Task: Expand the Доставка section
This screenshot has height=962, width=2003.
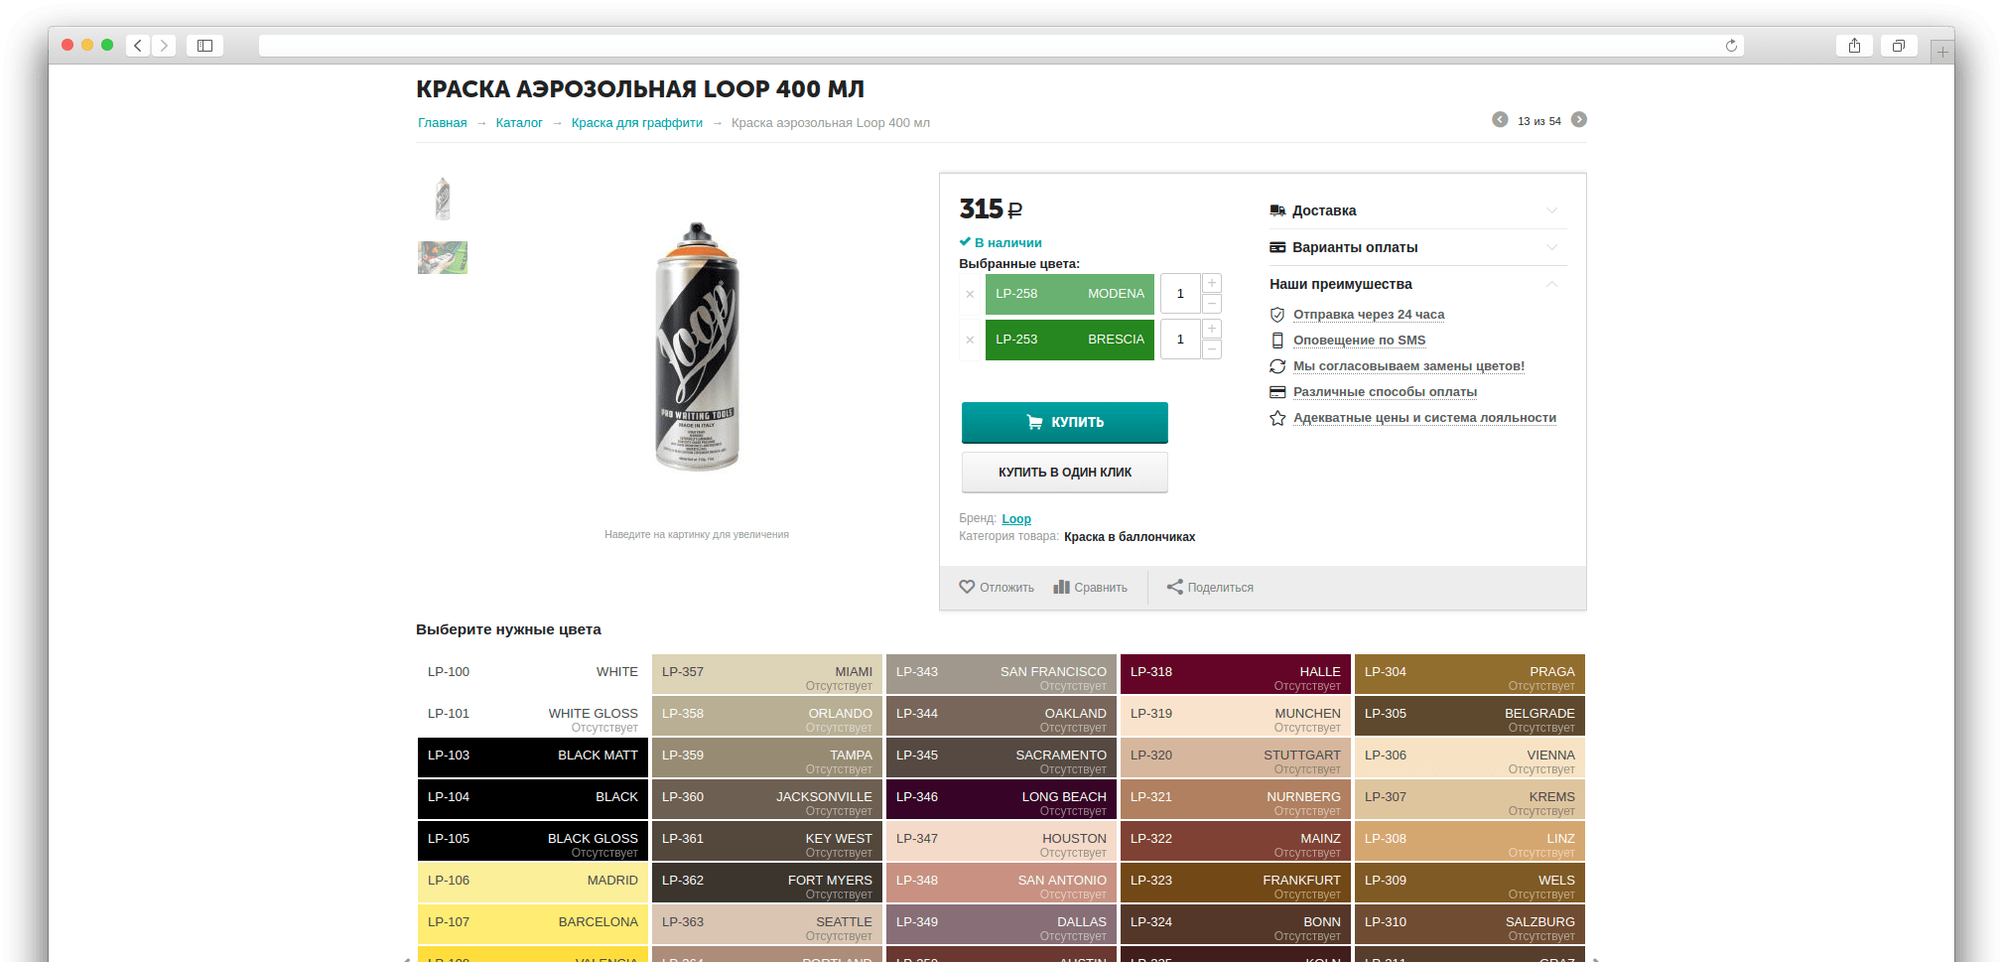Action: pyautogui.click(x=1417, y=210)
